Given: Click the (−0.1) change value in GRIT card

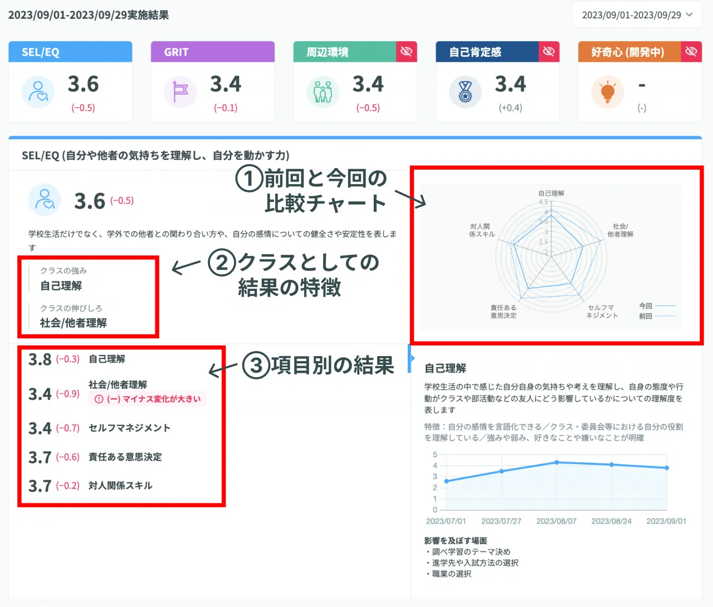Looking at the screenshot, I should pyautogui.click(x=226, y=108).
